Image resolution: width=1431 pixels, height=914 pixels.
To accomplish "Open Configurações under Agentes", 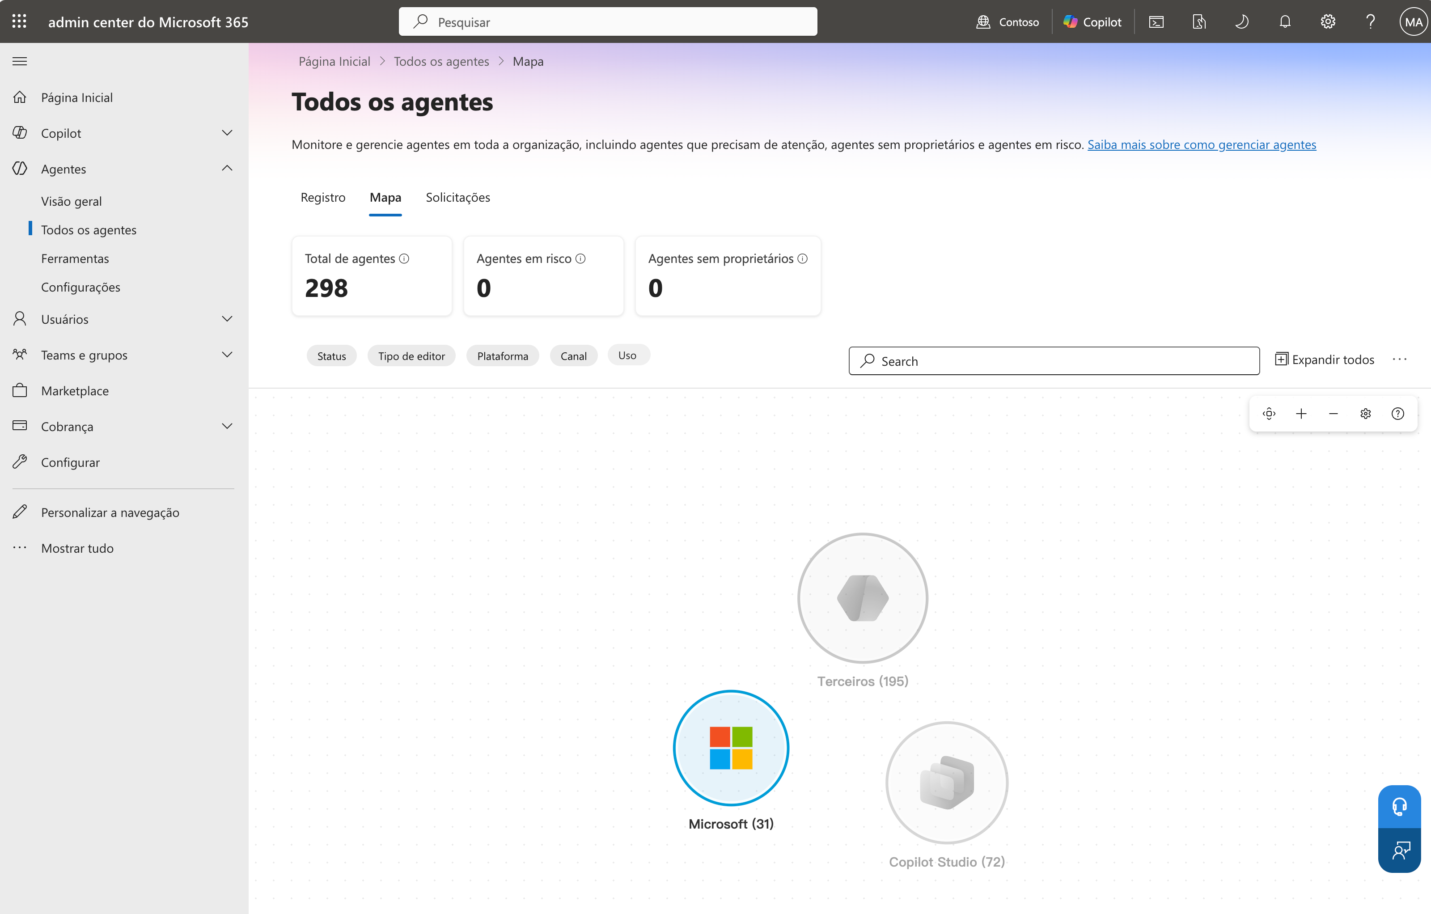I will [x=80, y=287].
